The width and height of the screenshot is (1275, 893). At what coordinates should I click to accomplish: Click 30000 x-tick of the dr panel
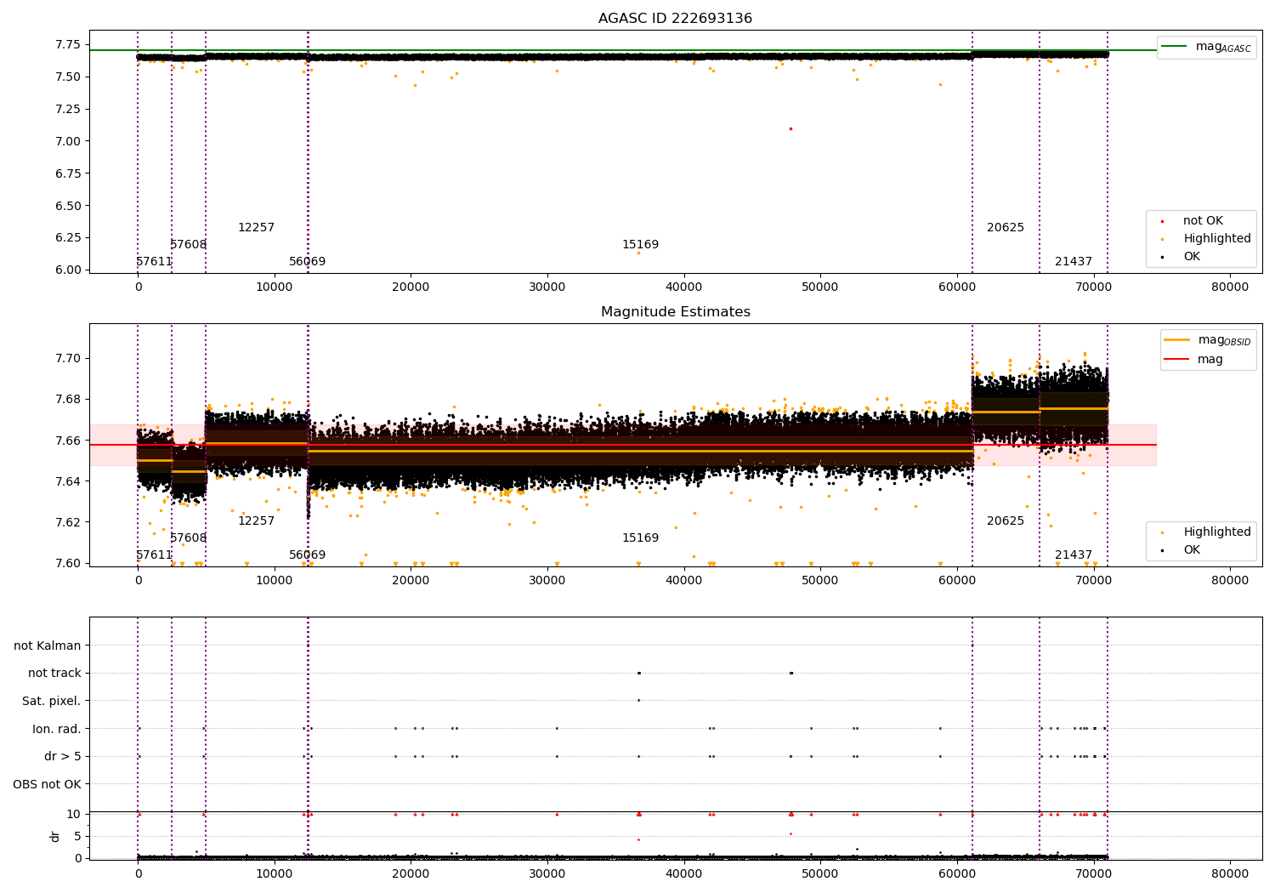(547, 873)
